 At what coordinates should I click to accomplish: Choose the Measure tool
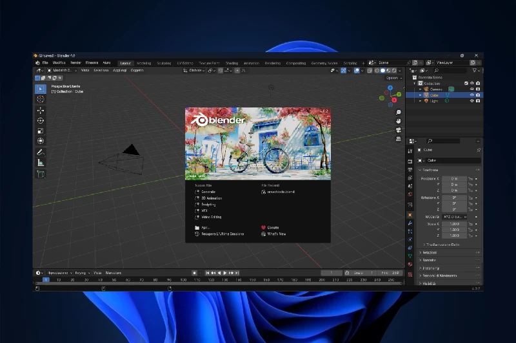[40, 163]
